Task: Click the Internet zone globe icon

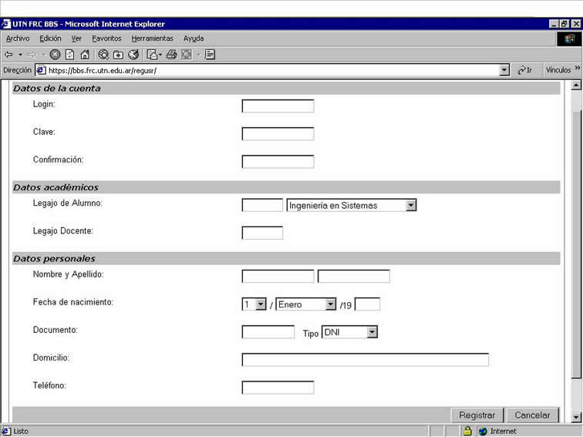Action: [x=483, y=431]
